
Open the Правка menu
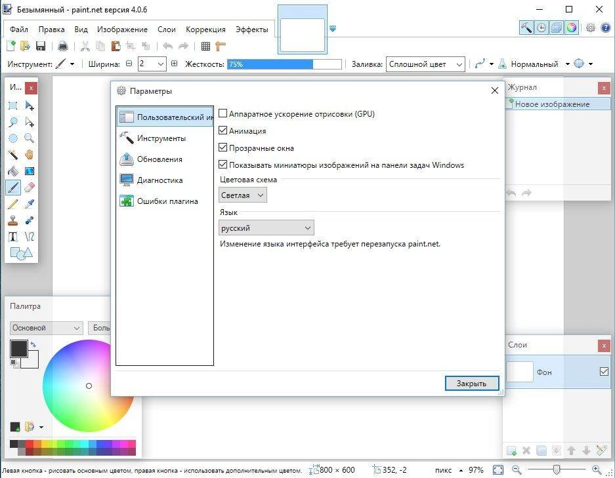[51, 30]
